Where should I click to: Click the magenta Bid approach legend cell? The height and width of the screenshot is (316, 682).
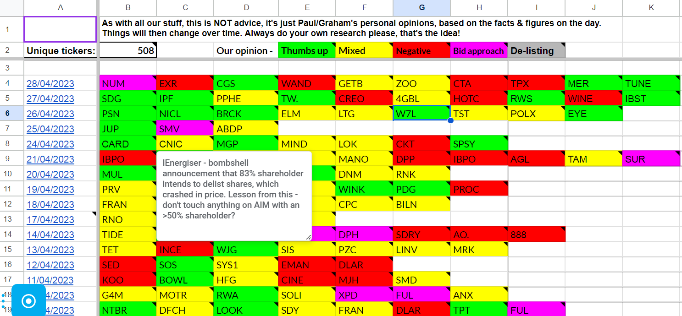pos(479,50)
